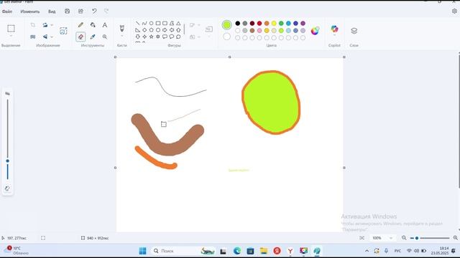Viewport: 460px width, 258px height.
Task: Choose the right arrow shape
Action: pos(165,30)
